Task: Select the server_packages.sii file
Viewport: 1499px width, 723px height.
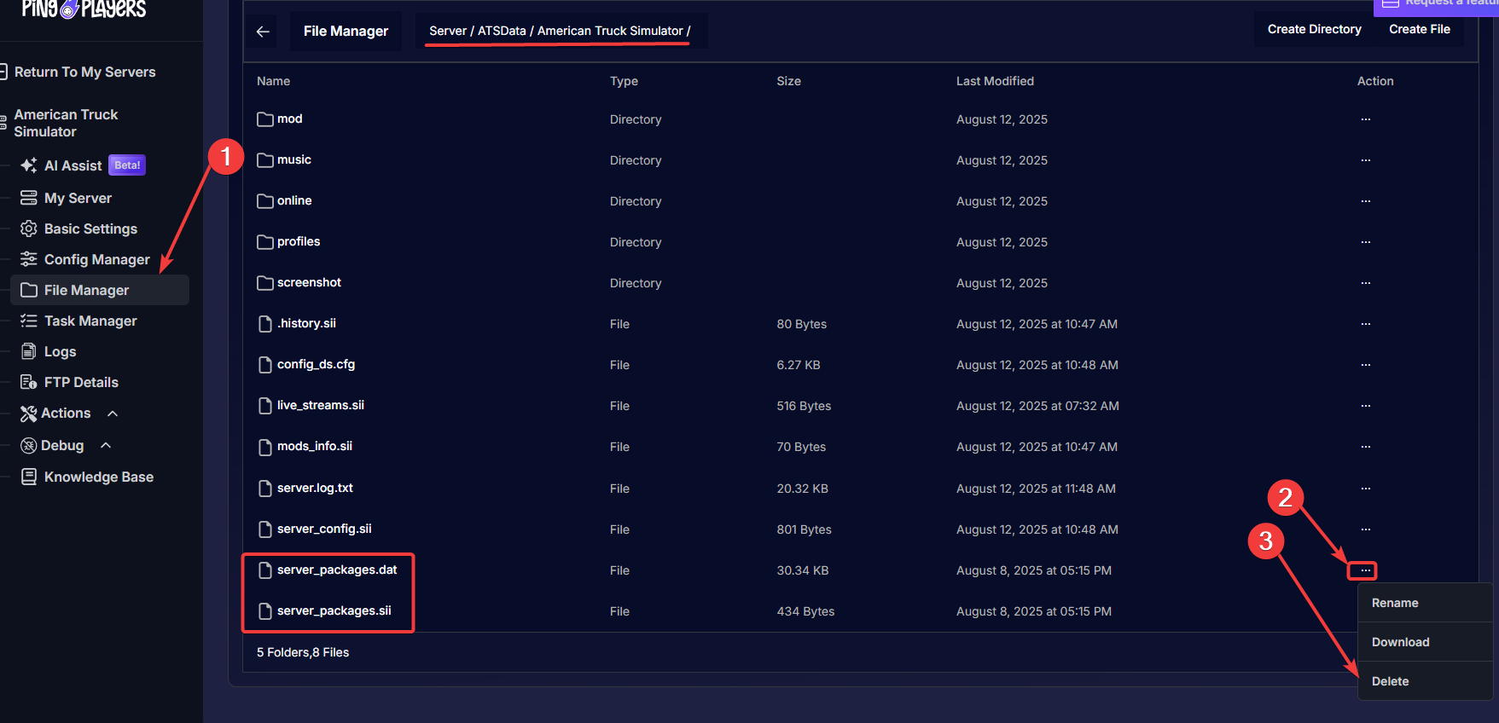Action: pos(324,611)
